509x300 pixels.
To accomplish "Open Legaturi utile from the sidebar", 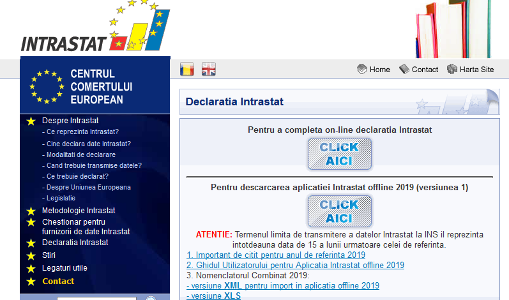I will click(x=65, y=268).
